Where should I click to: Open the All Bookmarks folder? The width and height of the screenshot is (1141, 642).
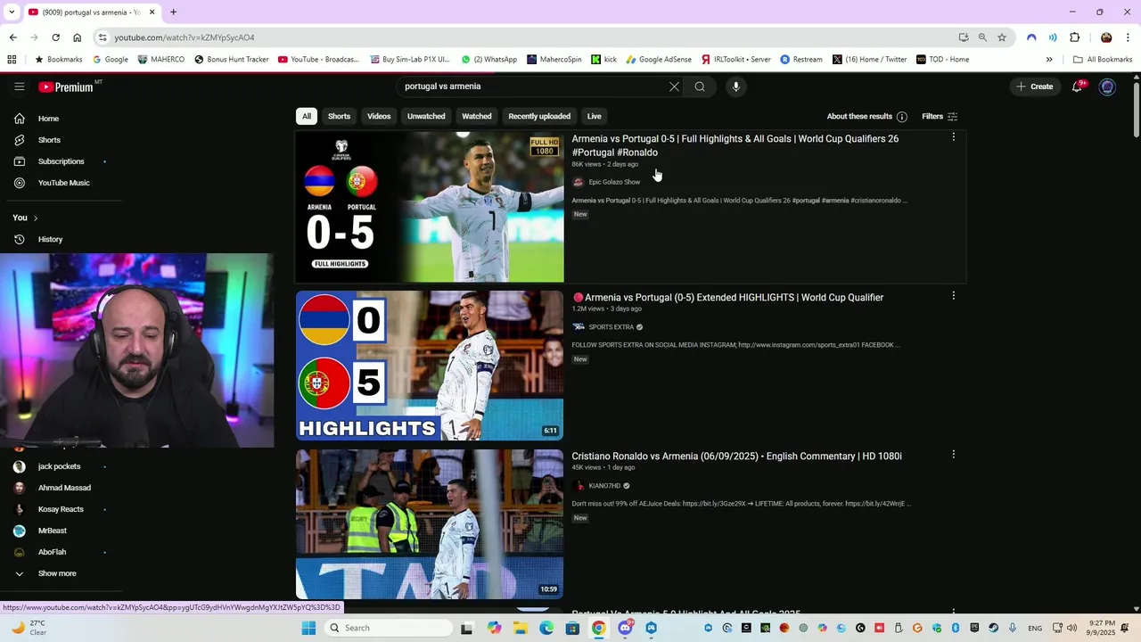[x=1103, y=60]
